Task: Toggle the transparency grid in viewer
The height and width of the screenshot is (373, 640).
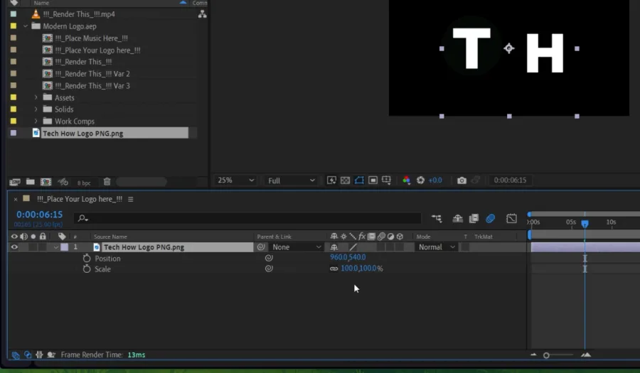Action: point(346,180)
